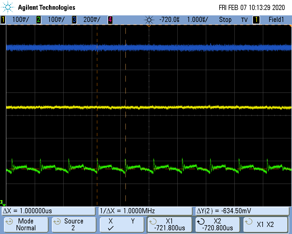
Task: Click the orange trigger position triangle marker
Action: 149,26
